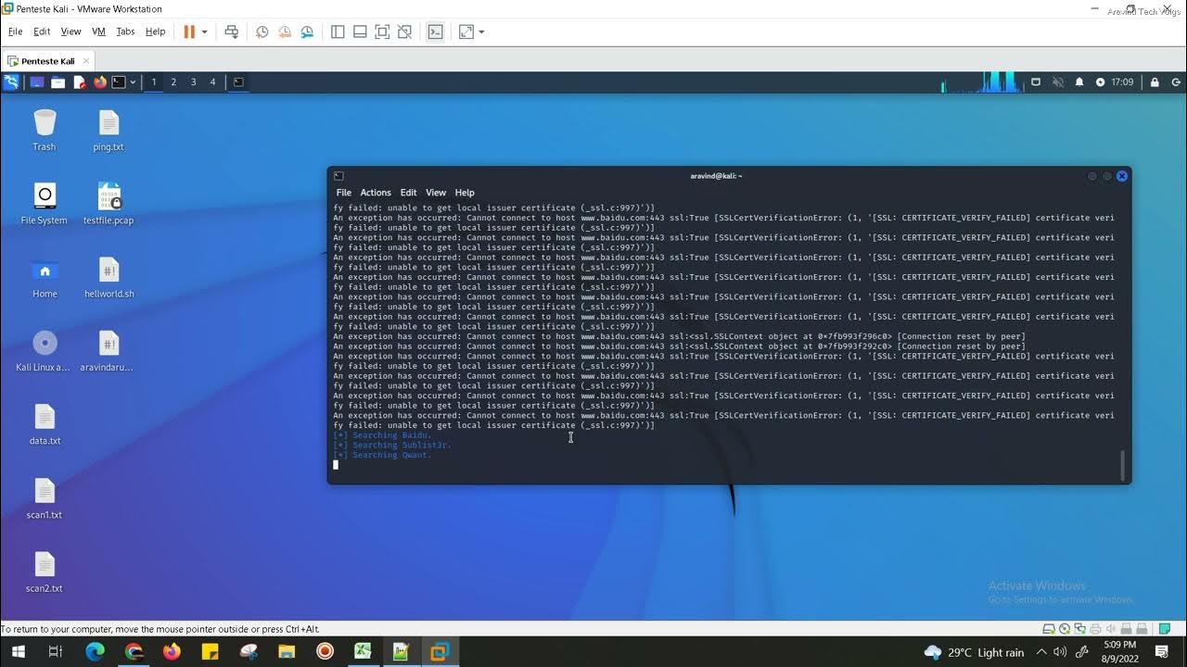Open the terminal Actions menu

click(x=376, y=193)
